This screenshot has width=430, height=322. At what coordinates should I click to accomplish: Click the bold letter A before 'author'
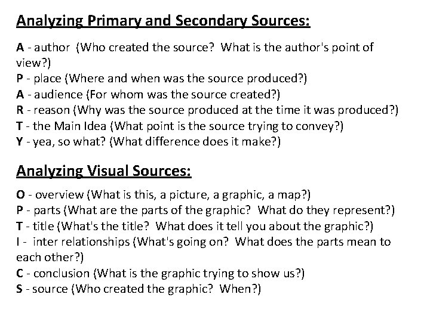[x=20, y=47]
